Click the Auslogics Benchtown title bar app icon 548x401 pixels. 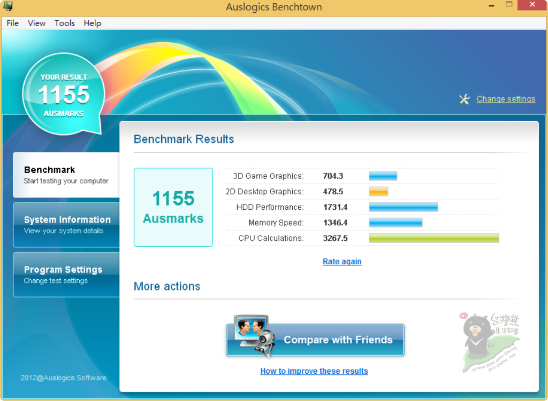click(9, 6)
